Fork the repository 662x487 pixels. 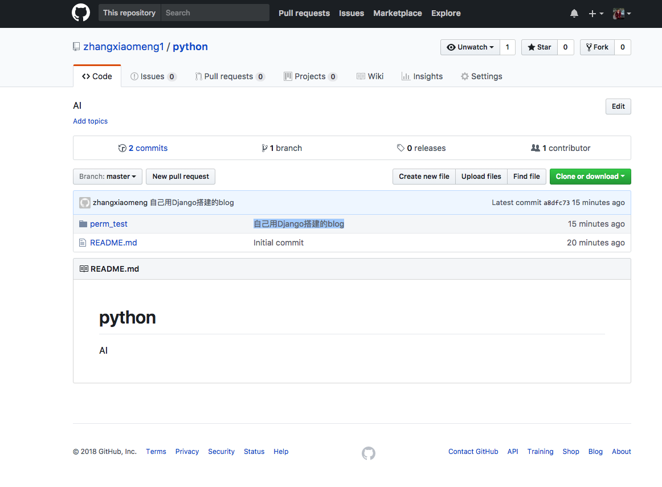(597, 47)
